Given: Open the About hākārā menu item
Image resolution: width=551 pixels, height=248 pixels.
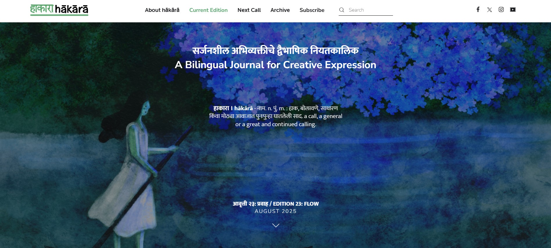Looking at the screenshot, I should (162, 10).
